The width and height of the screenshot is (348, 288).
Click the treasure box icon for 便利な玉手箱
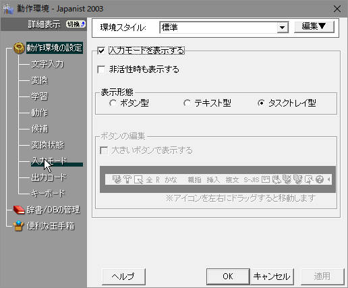(18, 226)
